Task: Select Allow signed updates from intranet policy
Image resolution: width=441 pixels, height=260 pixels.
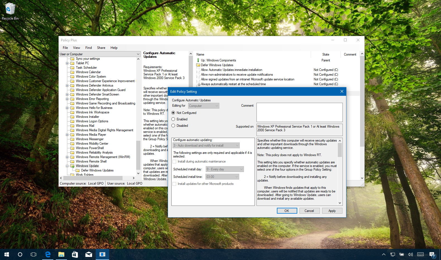Action: 248,79
